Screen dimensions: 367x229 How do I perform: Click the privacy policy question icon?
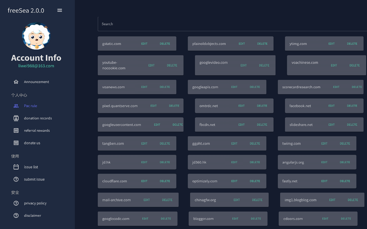click(16, 203)
